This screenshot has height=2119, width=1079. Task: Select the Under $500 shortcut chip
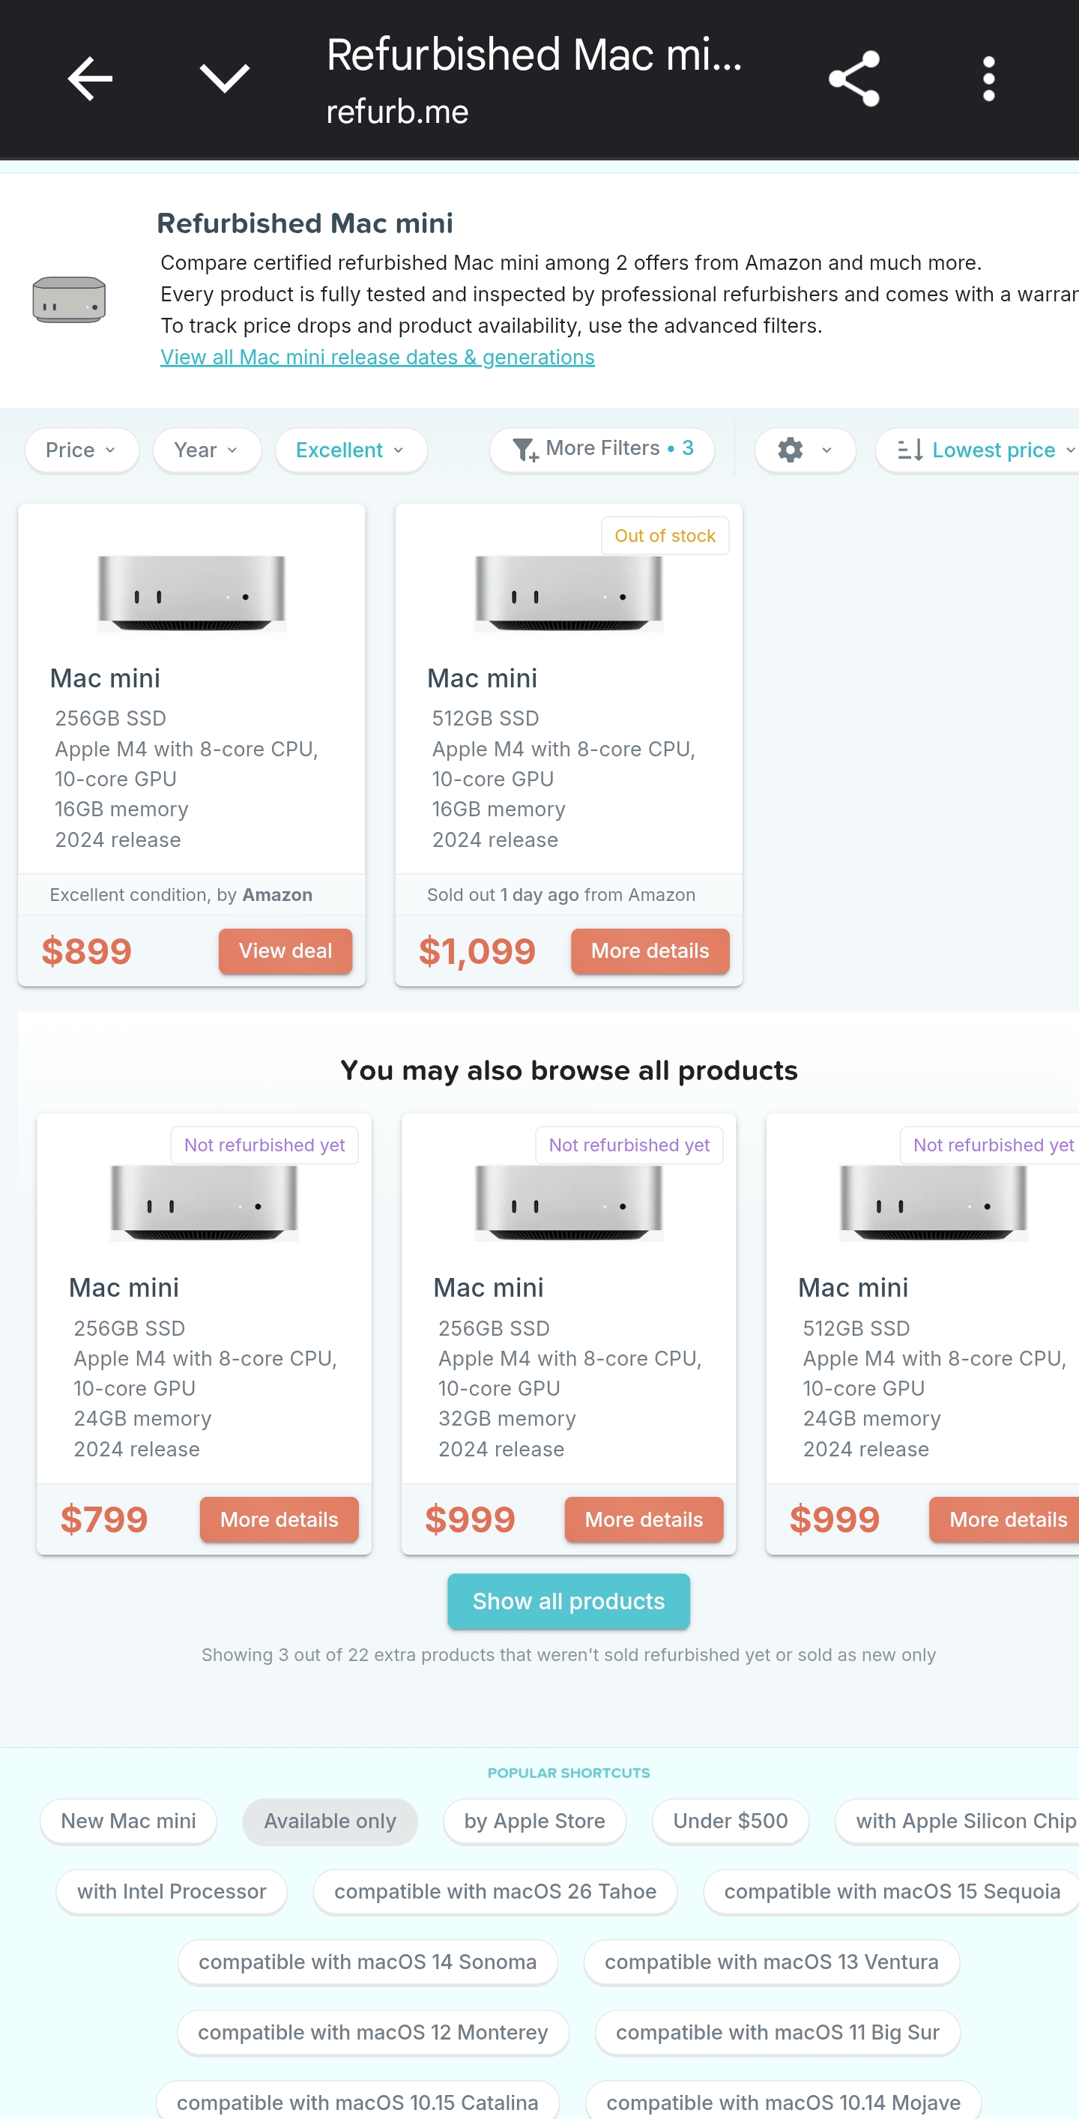click(x=731, y=1821)
